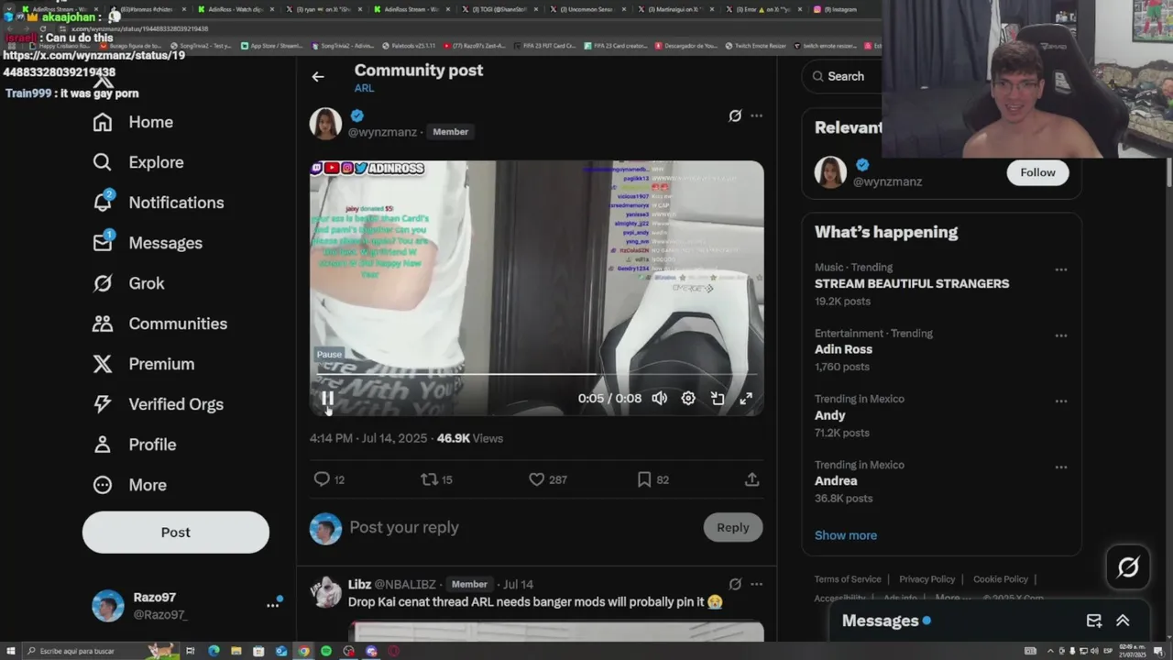The height and width of the screenshot is (660, 1173).
Task: Toggle picture-in-picture on the video
Action: [x=718, y=398]
